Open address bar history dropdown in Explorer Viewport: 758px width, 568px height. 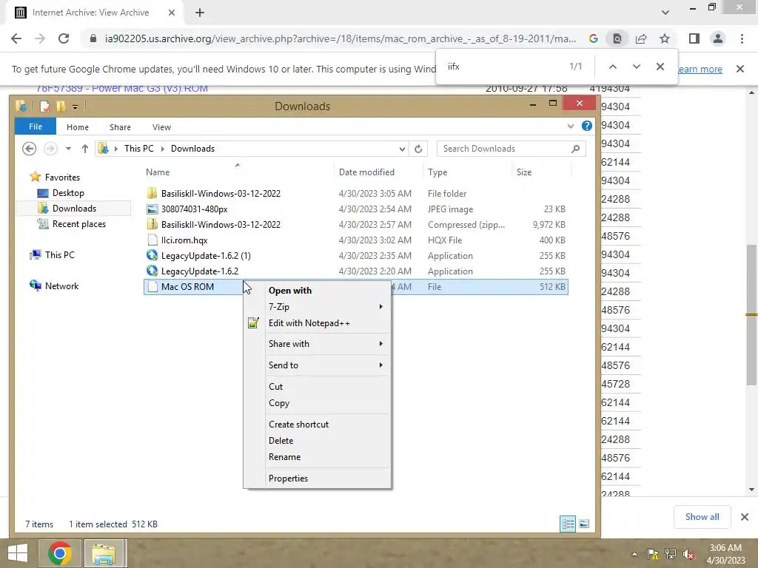(x=402, y=149)
